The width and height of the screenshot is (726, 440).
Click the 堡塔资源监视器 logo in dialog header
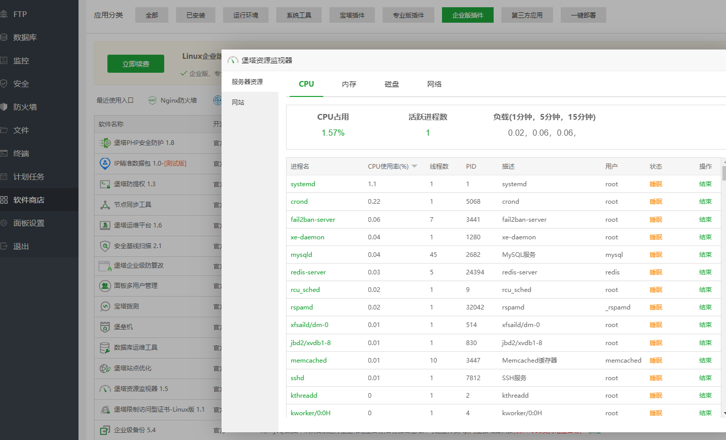click(x=232, y=60)
